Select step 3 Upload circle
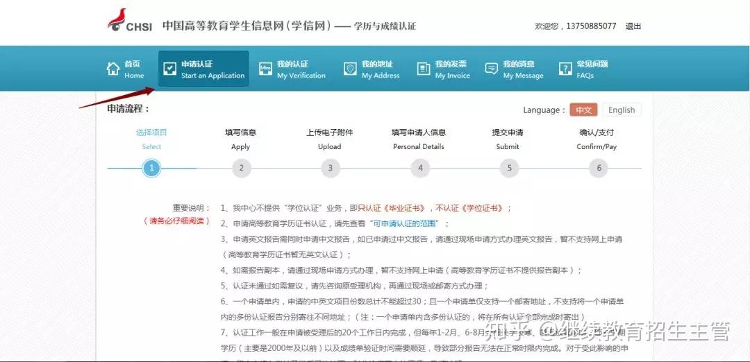Viewport: 750px width, 362px height. (x=330, y=168)
